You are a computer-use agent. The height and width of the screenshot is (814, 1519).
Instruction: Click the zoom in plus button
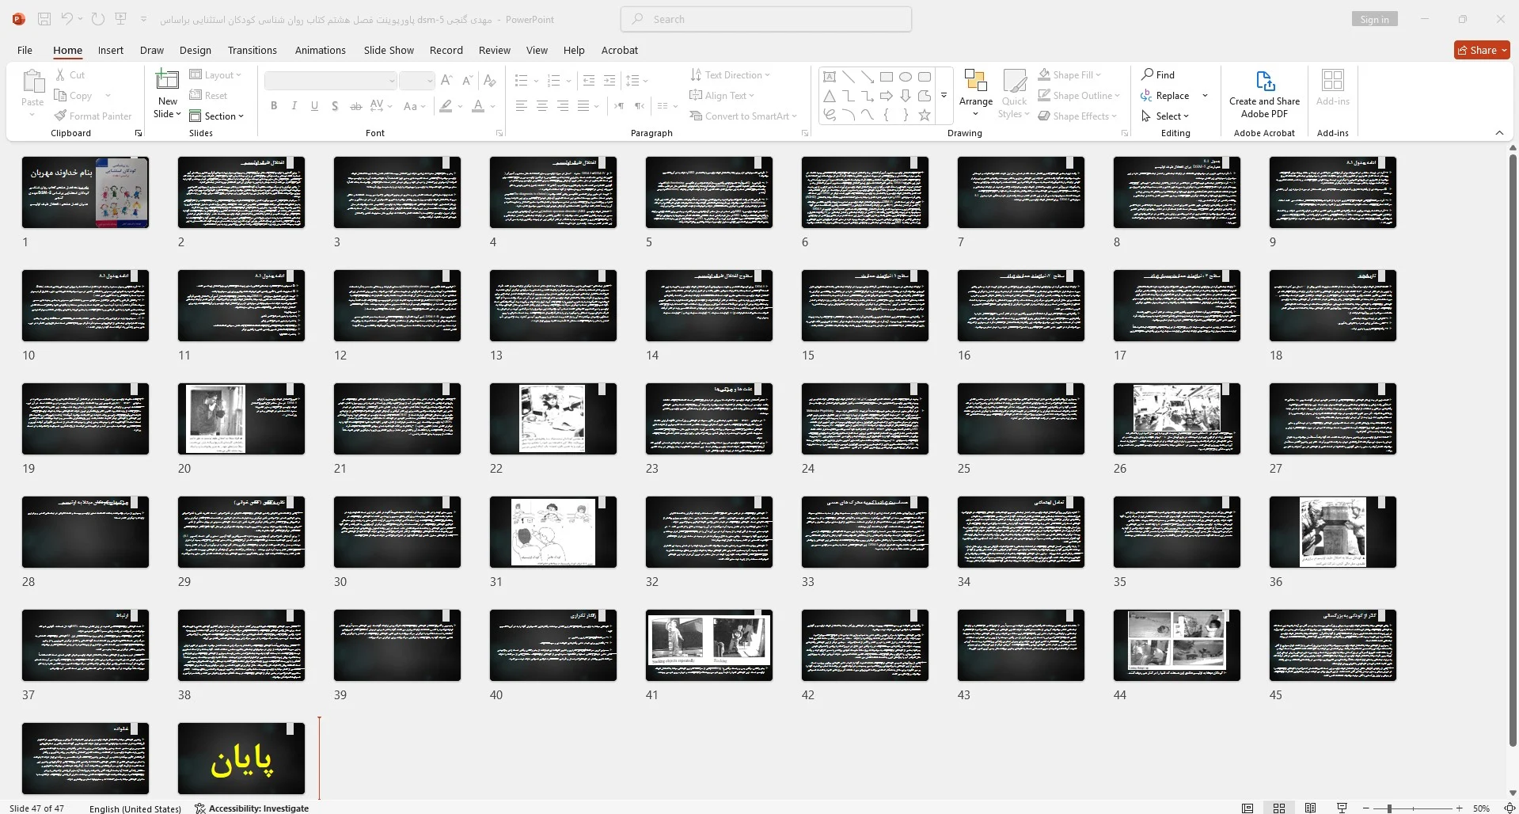(1459, 808)
